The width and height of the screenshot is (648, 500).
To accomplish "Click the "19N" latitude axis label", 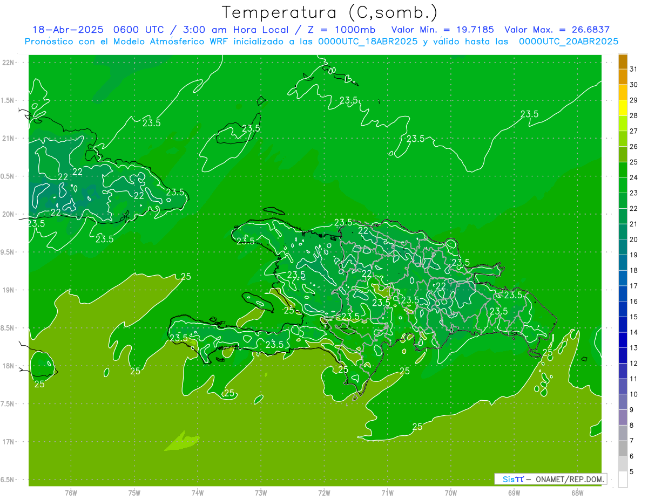I will click(9, 290).
